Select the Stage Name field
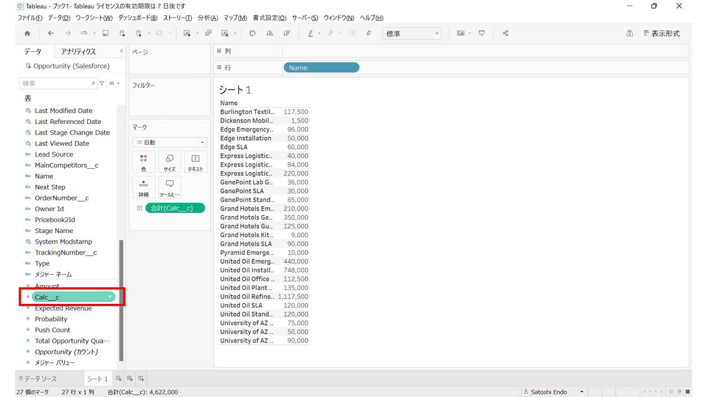The height and width of the screenshot is (397, 707). [54, 230]
